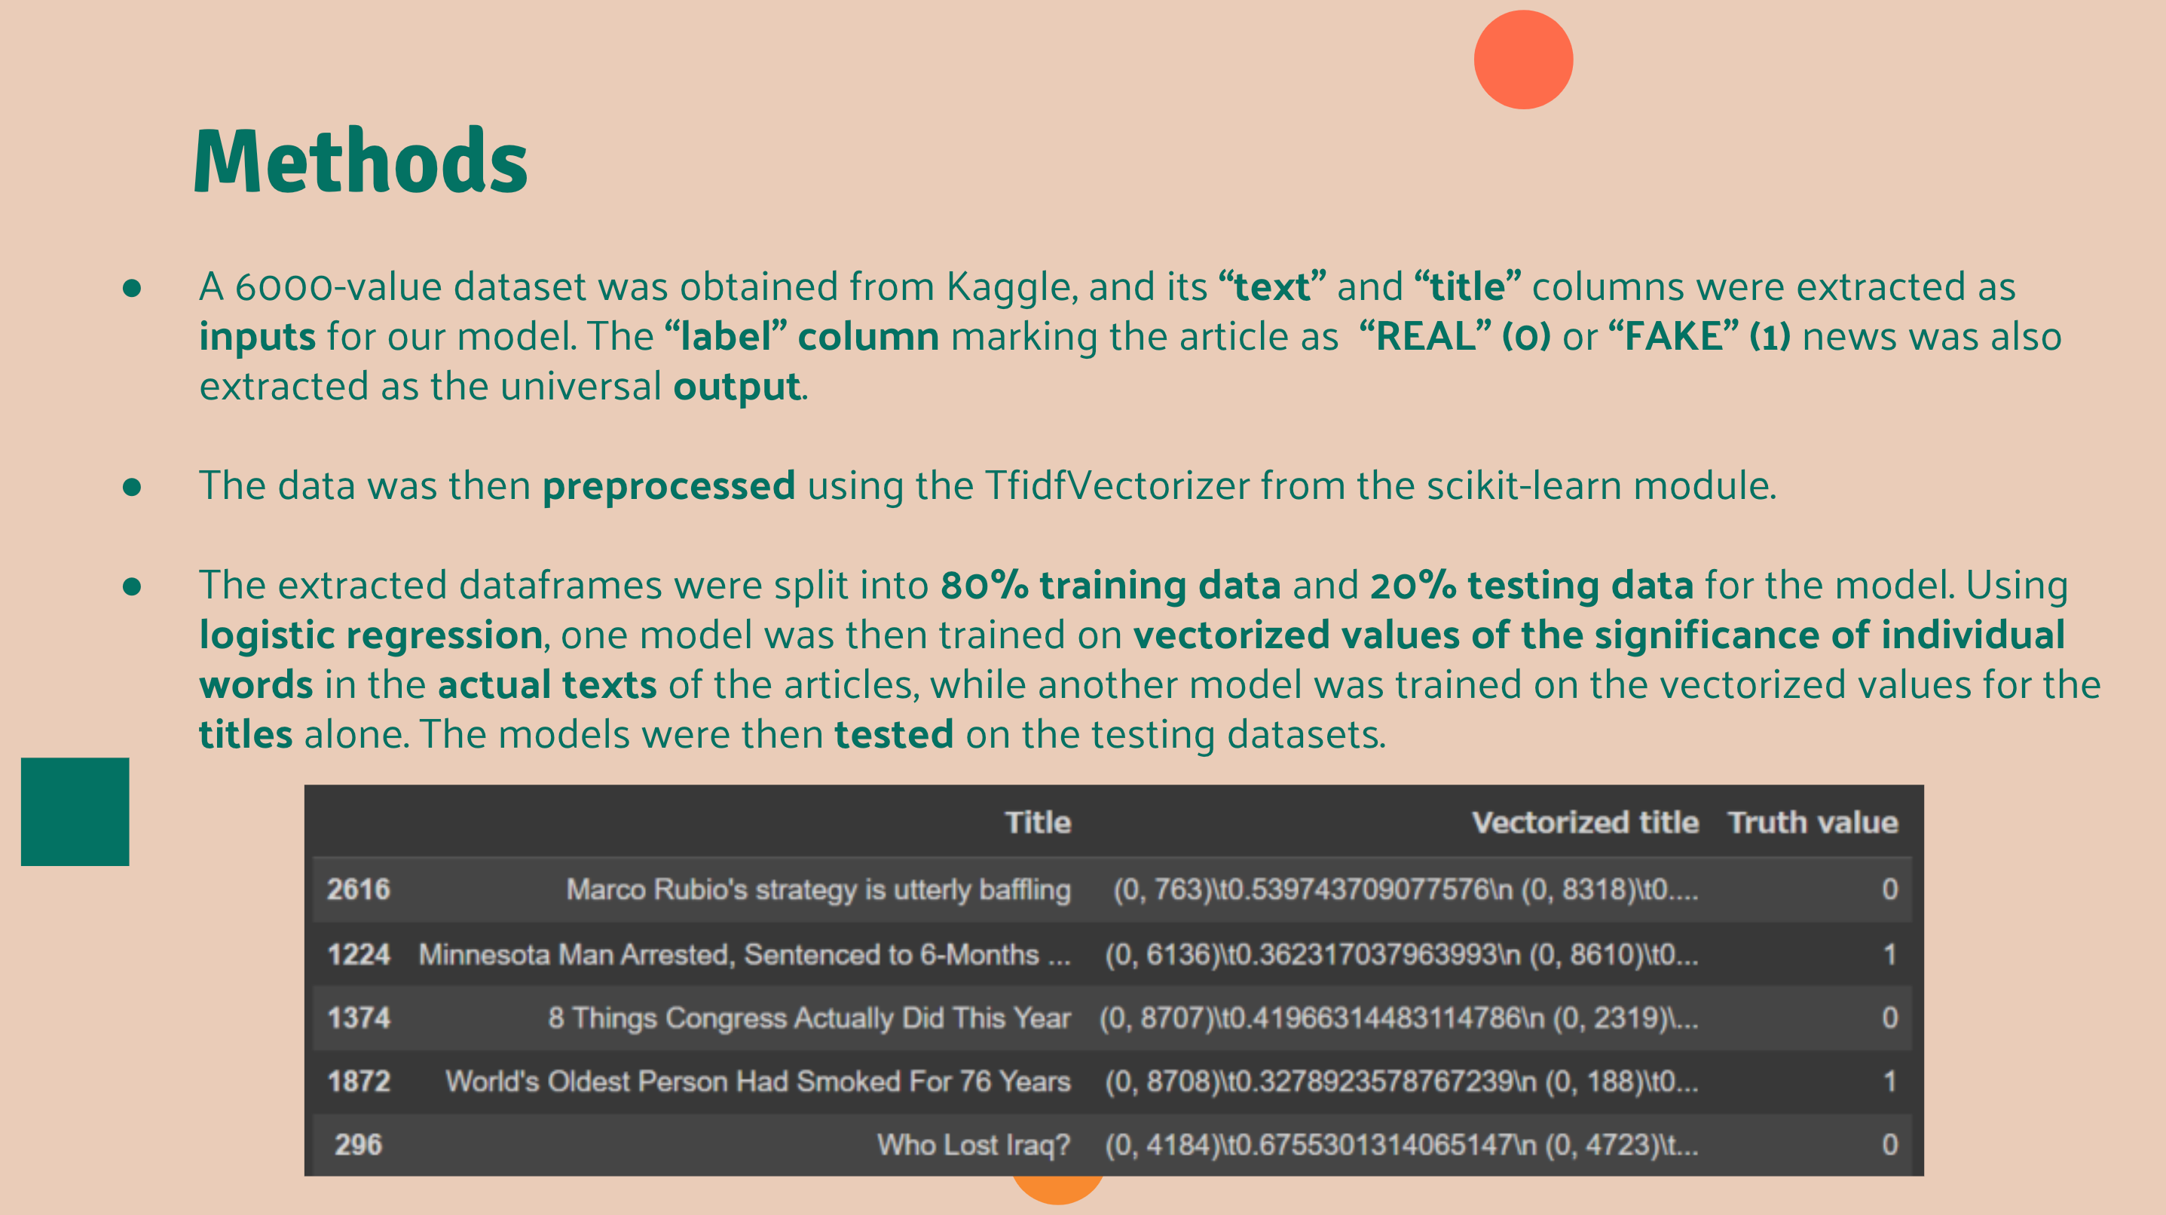Click the Who Lost Iraq? title cell
2166x1215 pixels.
tap(974, 1145)
